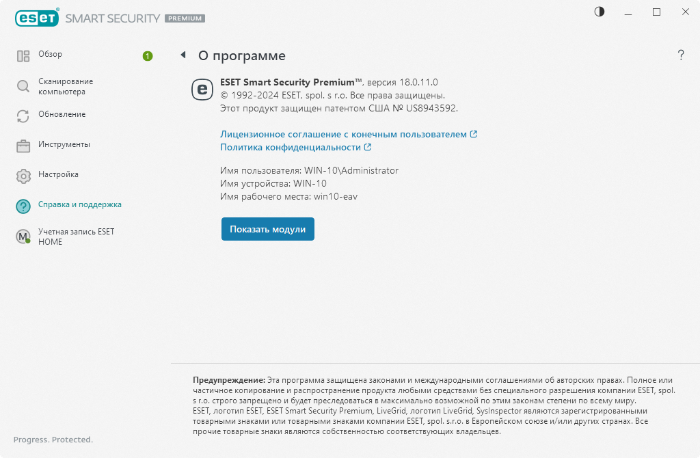Click the gear icon for Настройка
Image resolution: width=700 pixels, height=458 pixels.
(x=23, y=175)
